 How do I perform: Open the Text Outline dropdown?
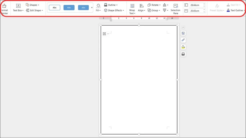[236, 10]
